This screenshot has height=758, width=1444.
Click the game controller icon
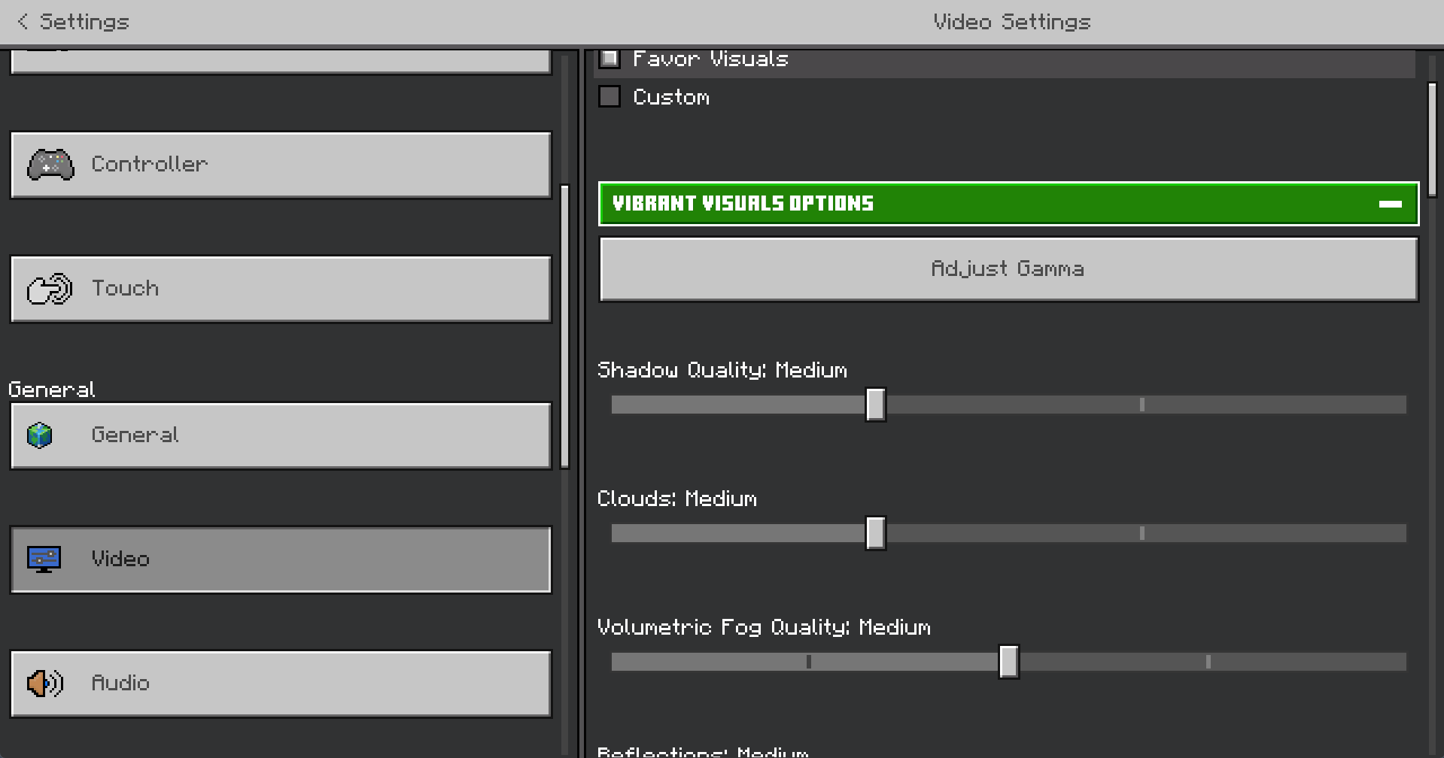click(x=50, y=165)
